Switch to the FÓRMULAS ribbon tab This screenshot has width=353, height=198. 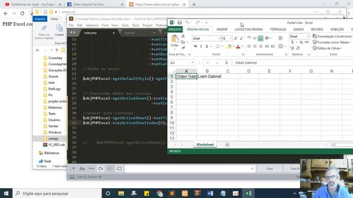coord(278,29)
